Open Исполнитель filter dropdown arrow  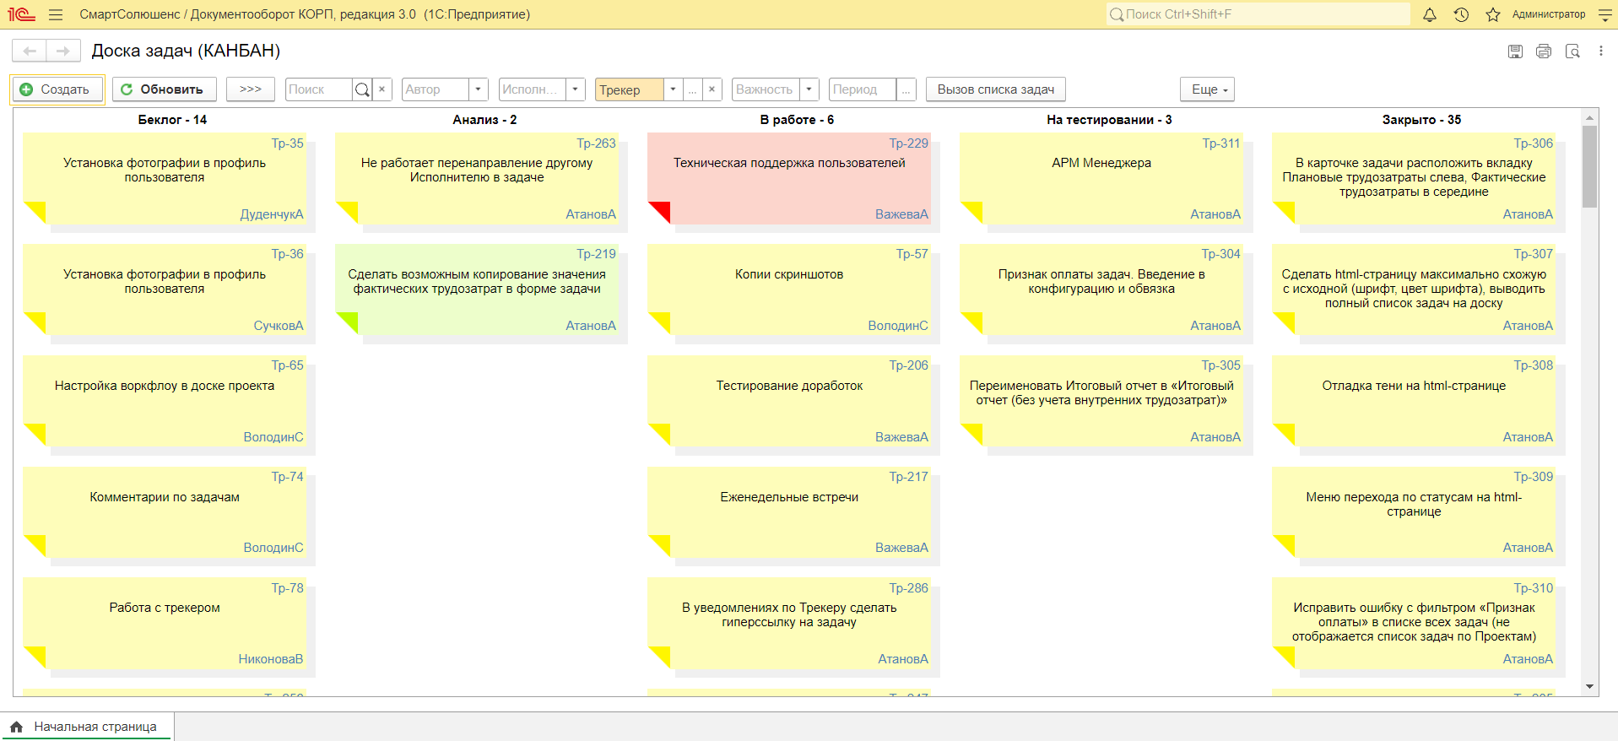click(576, 89)
